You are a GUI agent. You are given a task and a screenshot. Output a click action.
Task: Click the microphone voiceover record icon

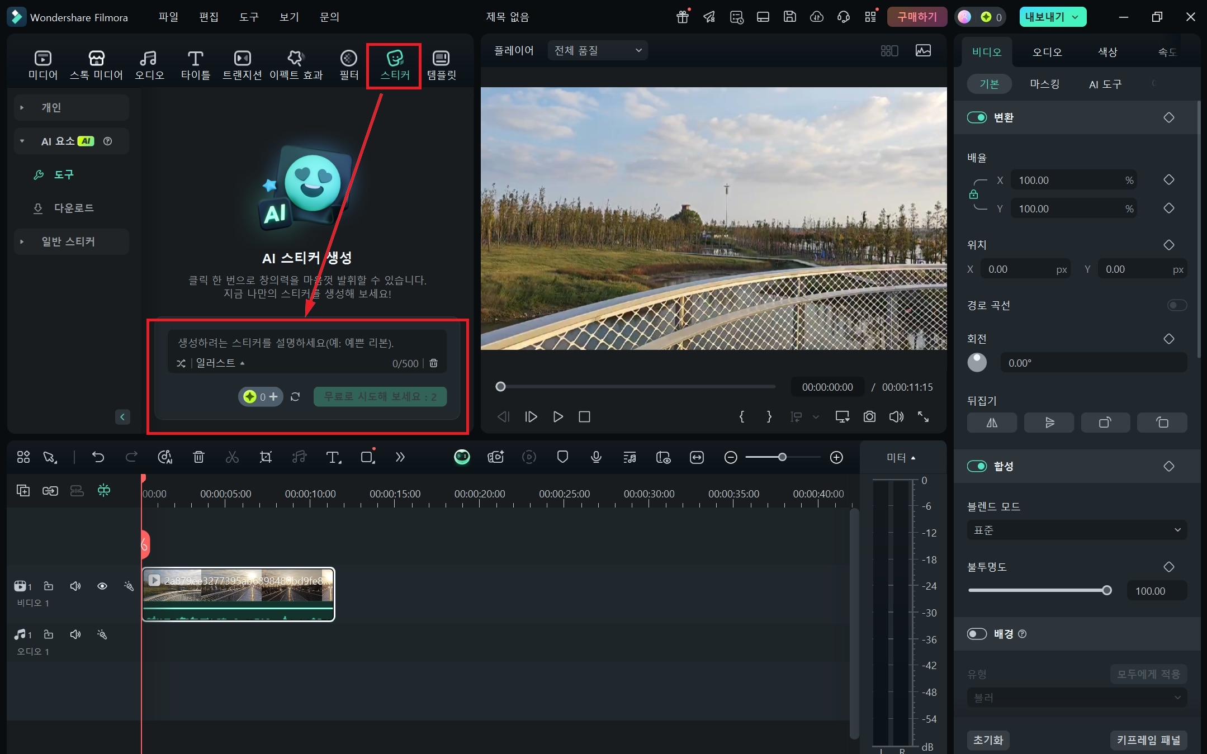click(596, 457)
